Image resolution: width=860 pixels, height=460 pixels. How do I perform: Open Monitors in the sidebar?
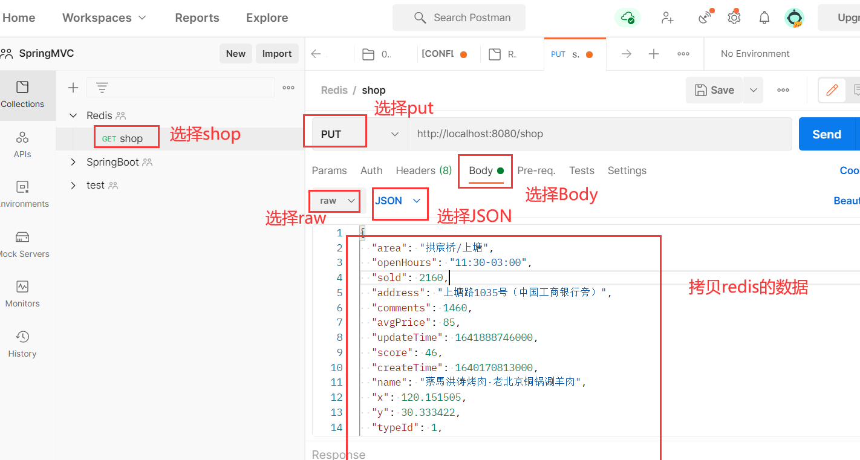point(22,294)
